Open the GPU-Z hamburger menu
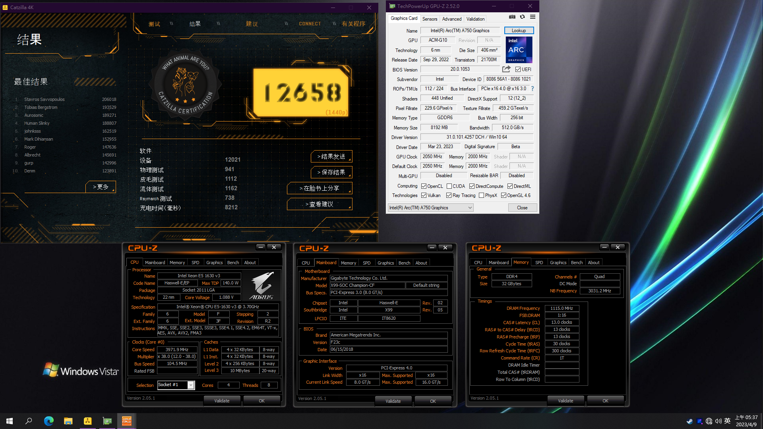Image resolution: width=763 pixels, height=429 pixels. [533, 17]
